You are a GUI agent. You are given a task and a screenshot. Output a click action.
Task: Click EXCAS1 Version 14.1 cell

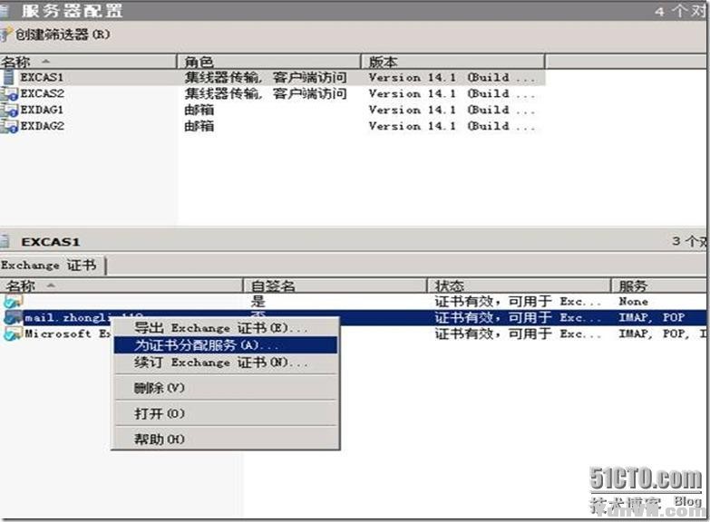(x=452, y=77)
